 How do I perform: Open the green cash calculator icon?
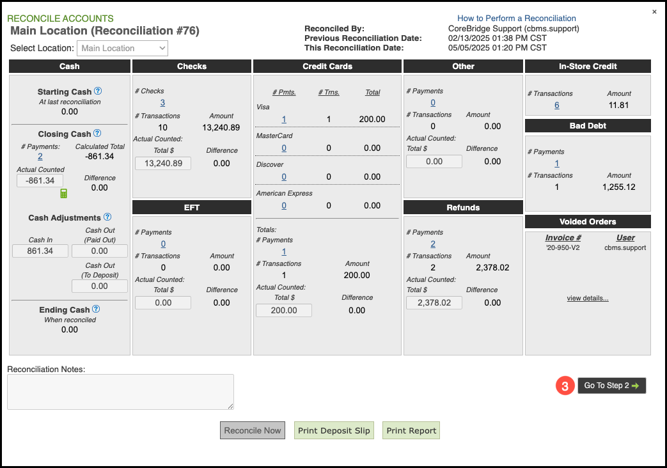64,194
